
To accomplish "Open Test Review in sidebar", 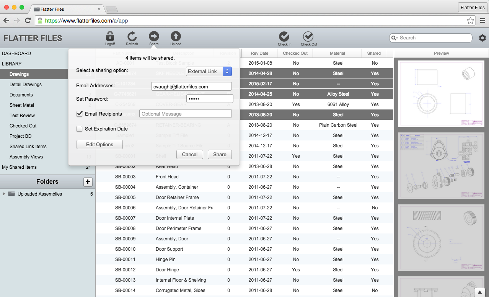I will point(22,116).
